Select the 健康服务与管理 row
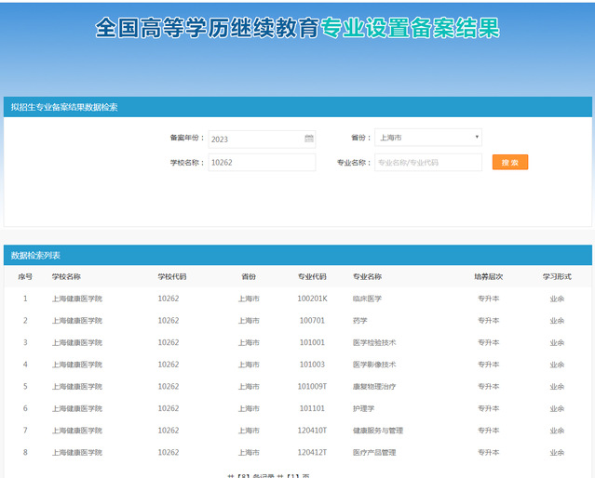The image size is (595, 478). [377, 431]
